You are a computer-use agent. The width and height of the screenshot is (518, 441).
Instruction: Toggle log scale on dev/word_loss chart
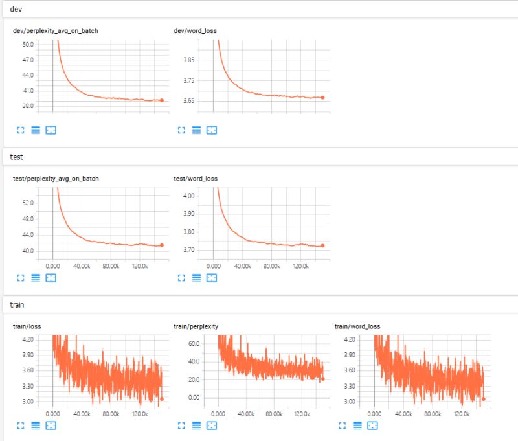[196, 130]
